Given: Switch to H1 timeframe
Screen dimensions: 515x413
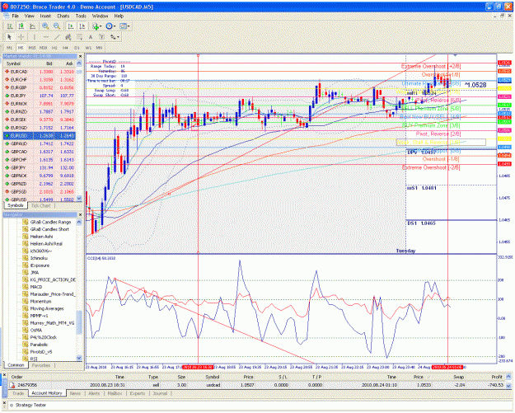Looking at the screenshot, I should point(54,48).
